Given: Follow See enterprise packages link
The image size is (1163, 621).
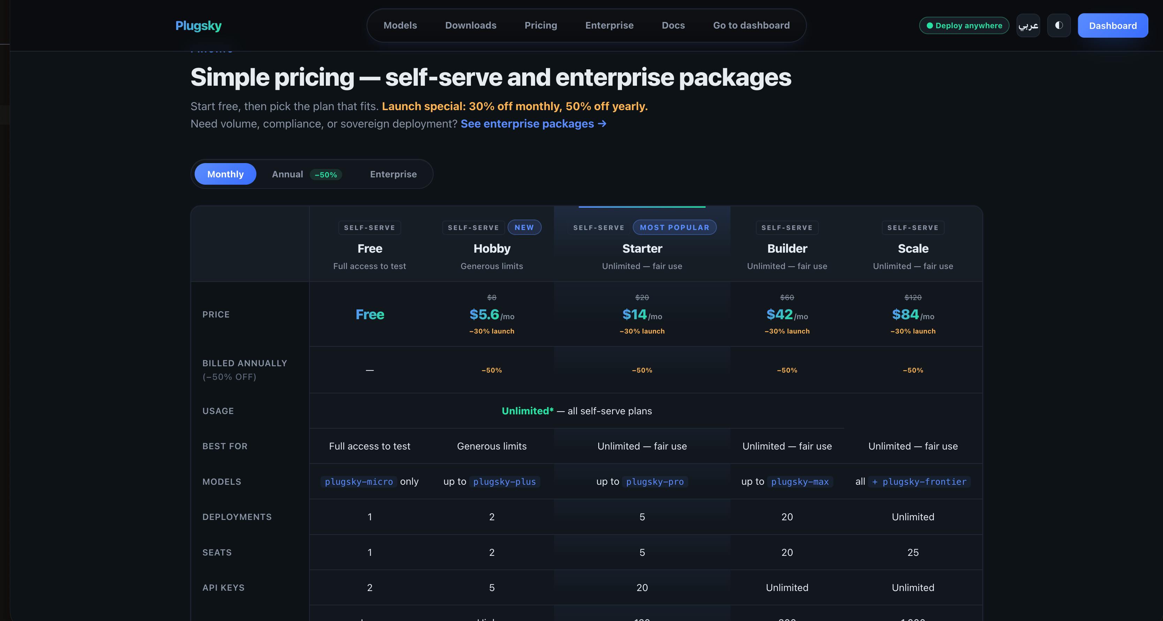Looking at the screenshot, I should pyautogui.click(x=533, y=124).
